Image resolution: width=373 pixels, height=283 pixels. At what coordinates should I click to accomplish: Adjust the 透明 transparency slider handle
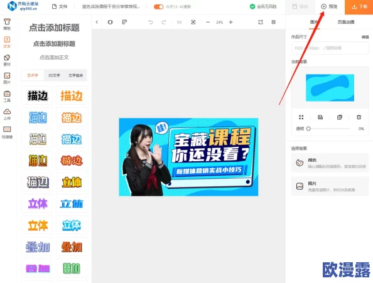click(308, 129)
